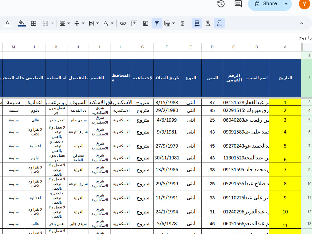Screen dimensions: 312x234
Task: Expand the Share options dropdown arrow
Action: (x=286, y=4)
